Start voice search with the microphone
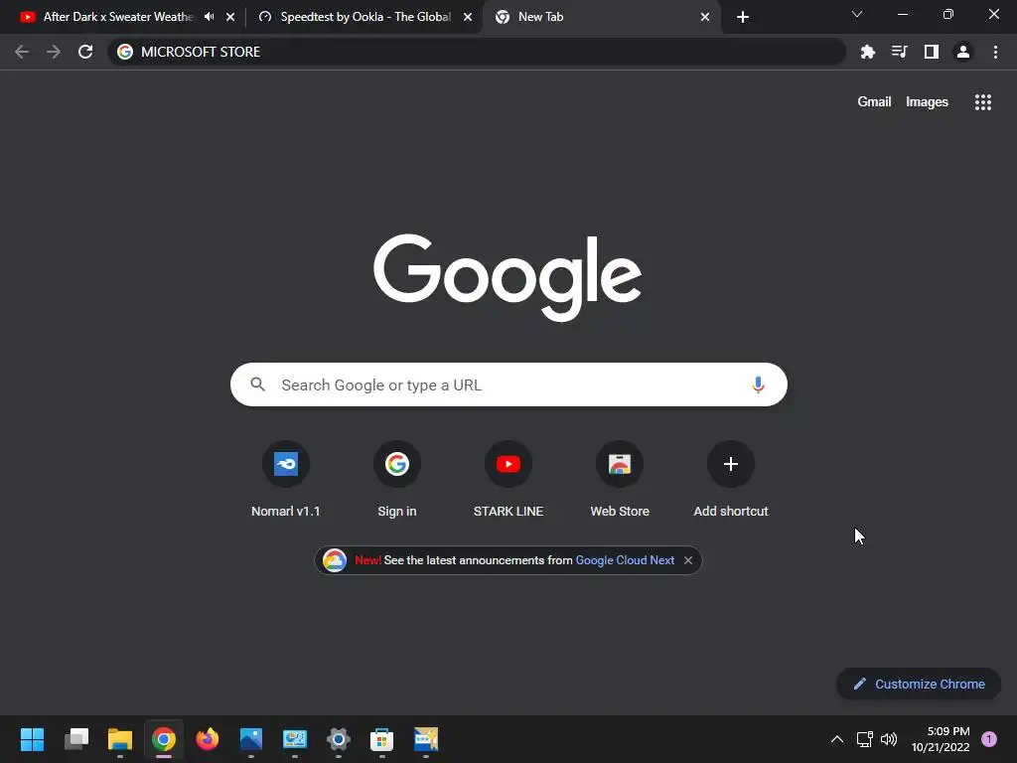The image size is (1017, 763). click(x=758, y=384)
